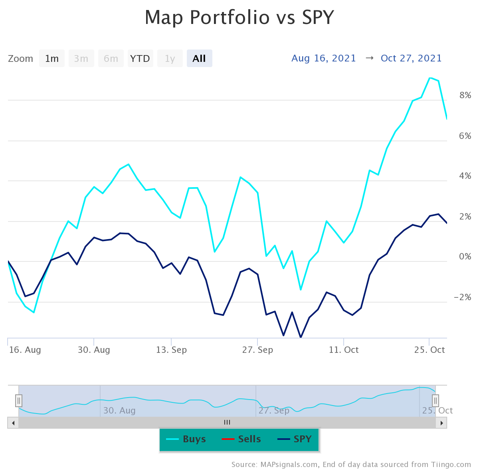This screenshot has height=471, width=479.
Task: Choose the YTD zoom option
Action: [140, 59]
